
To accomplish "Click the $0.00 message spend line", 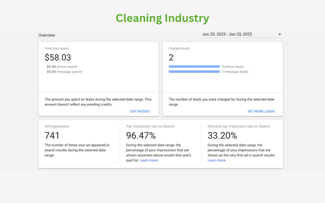I will [64, 72].
